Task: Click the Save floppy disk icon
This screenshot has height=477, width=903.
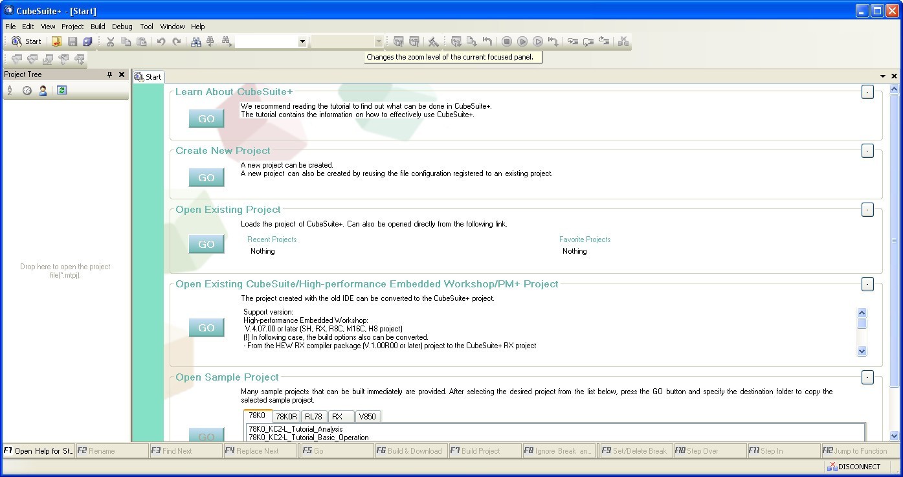Action: (x=72, y=41)
